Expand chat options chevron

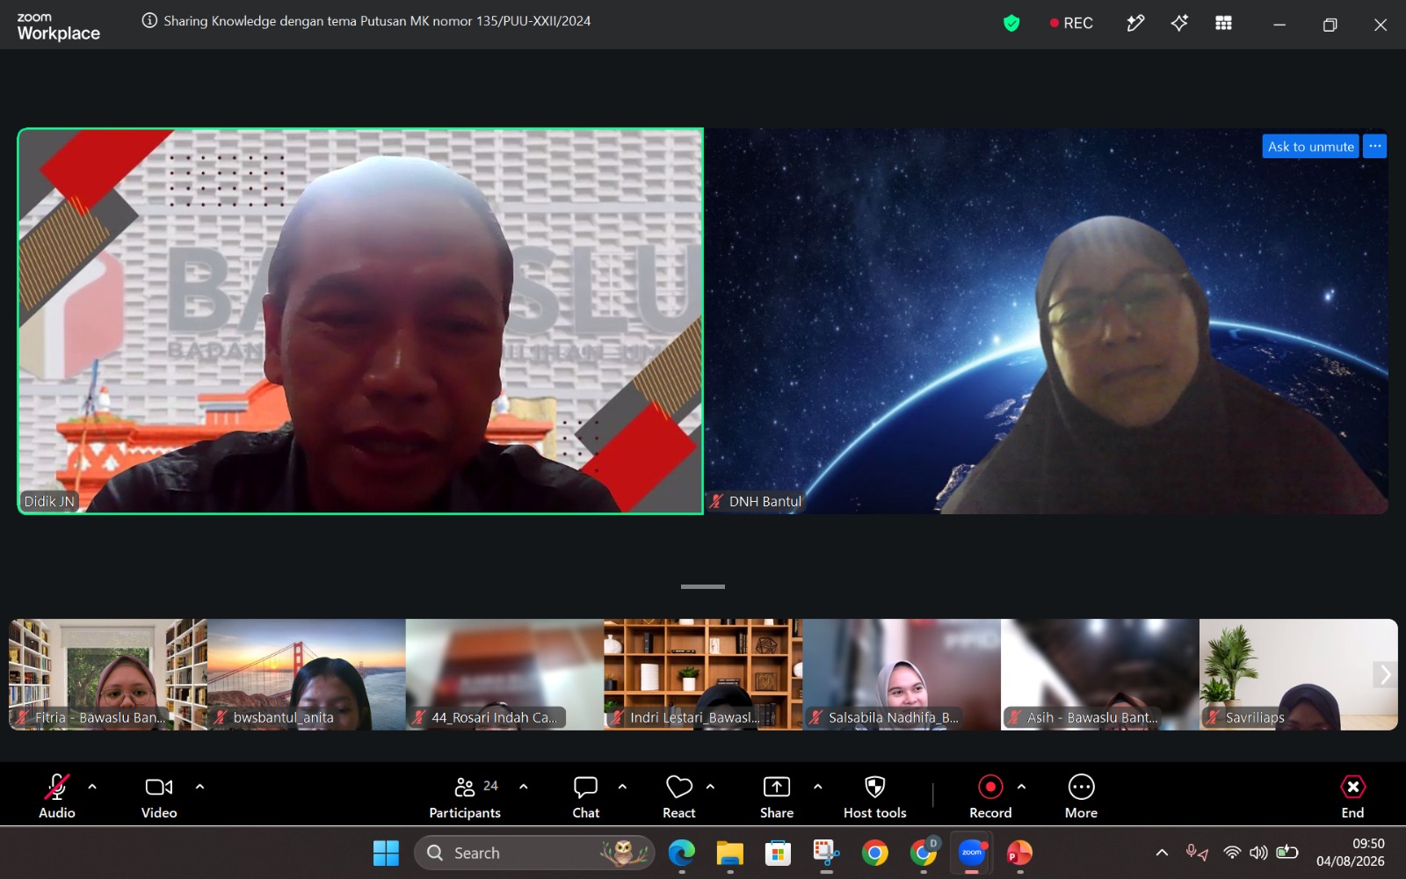[x=622, y=787]
